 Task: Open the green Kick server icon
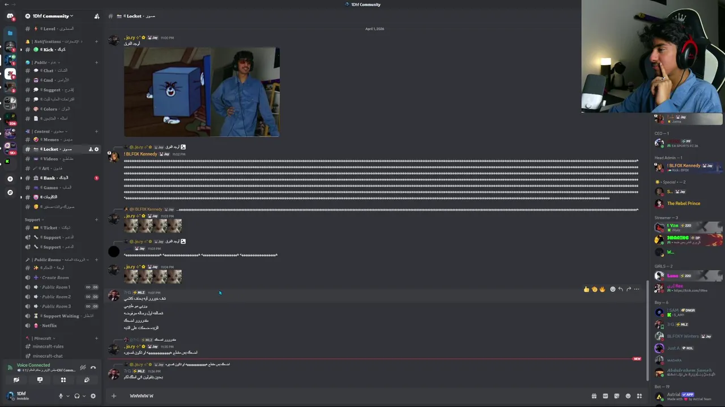click(x=7, y=161)
